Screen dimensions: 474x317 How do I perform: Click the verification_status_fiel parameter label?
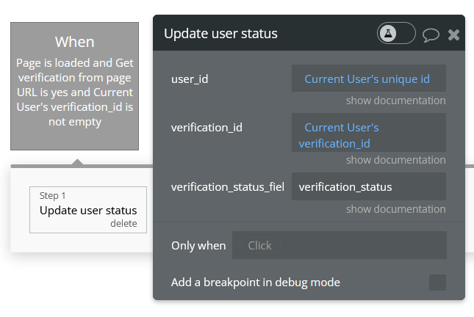[x=227, y=186]
